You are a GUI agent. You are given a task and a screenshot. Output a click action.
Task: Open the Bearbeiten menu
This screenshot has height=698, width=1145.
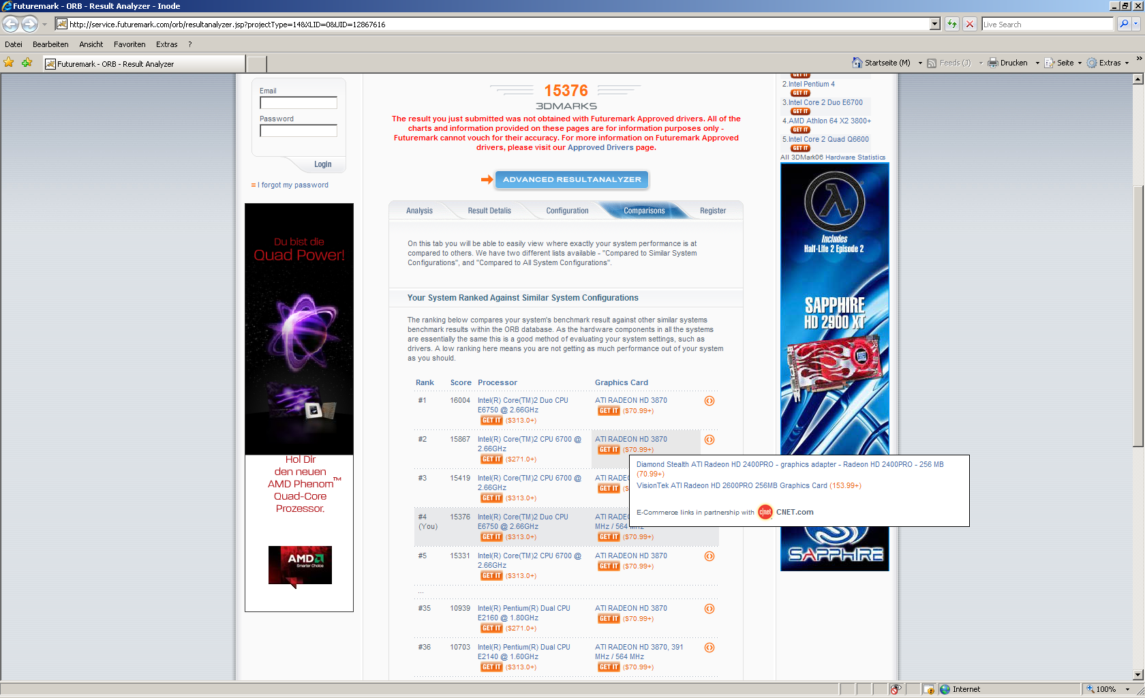(50, 44)
